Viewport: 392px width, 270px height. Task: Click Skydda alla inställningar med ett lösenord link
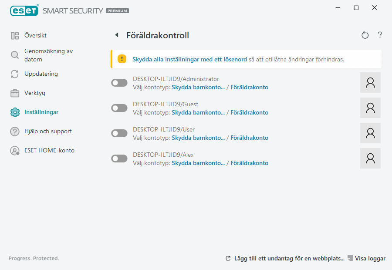coord(189,59)
